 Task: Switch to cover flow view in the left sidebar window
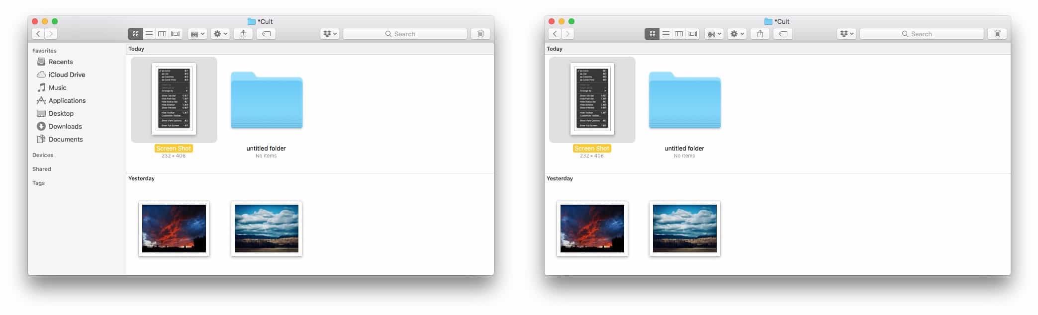point(176,34)
